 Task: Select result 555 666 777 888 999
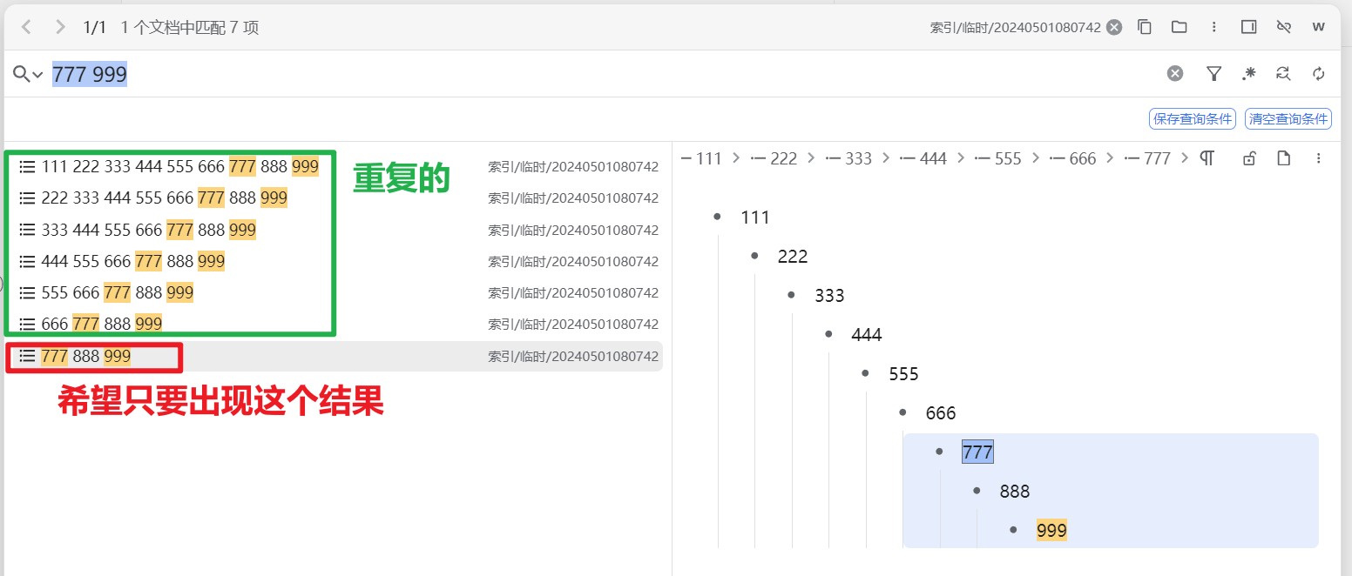(x=335, y=292)
